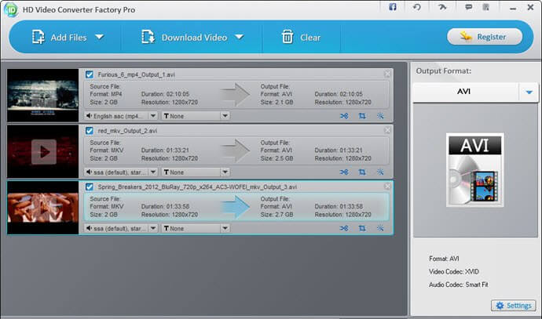Click the undo/refresh arrow icon in title bar
The image size is (542, 319).
click(417, 7)
